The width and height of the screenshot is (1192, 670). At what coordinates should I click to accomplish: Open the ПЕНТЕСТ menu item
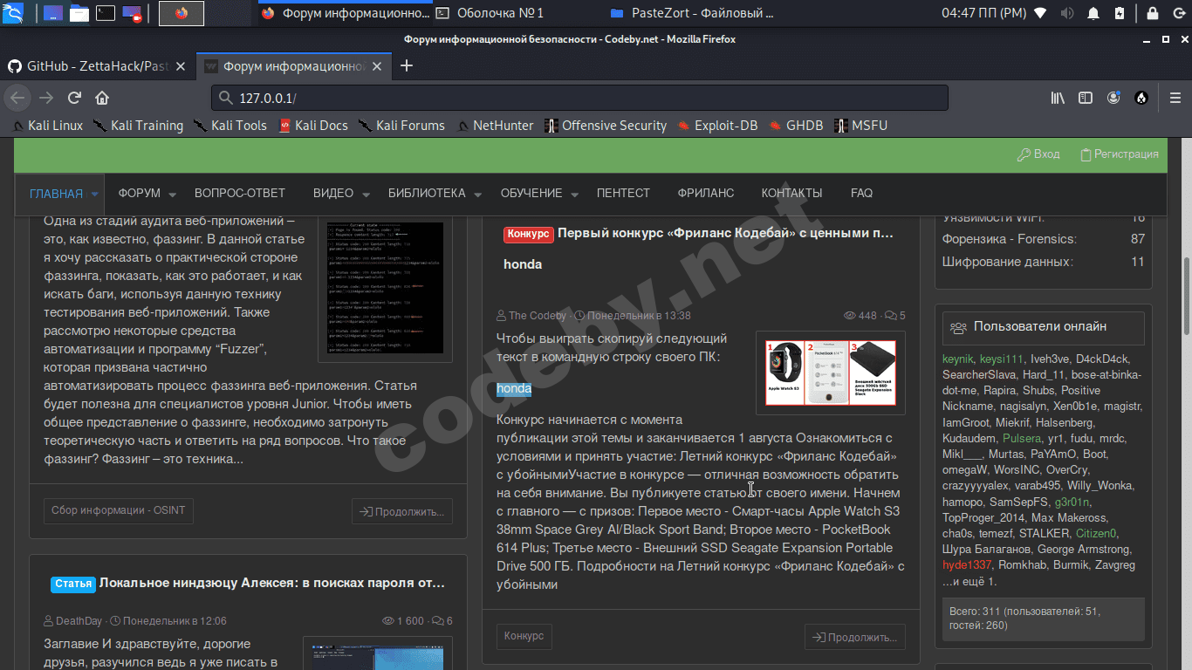[x=623, y=194]
